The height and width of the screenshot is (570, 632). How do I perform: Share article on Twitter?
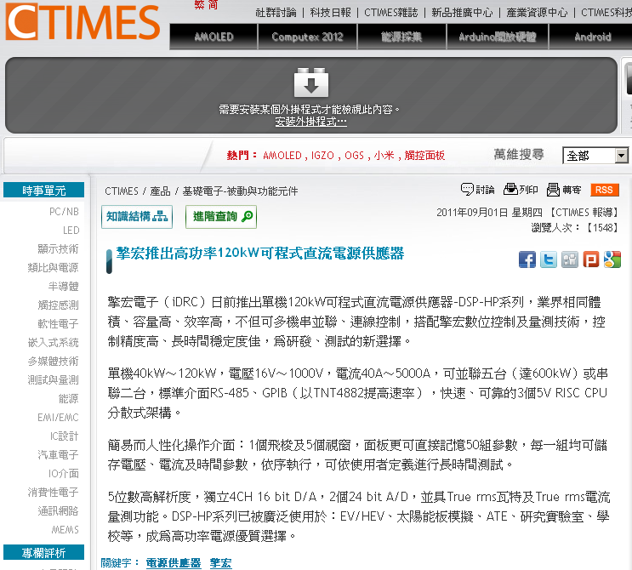[548, 259]
